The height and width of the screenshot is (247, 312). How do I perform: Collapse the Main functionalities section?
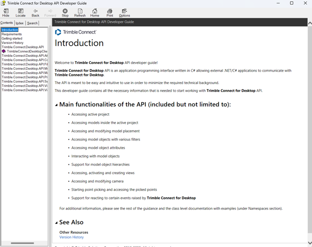(56, 105)
